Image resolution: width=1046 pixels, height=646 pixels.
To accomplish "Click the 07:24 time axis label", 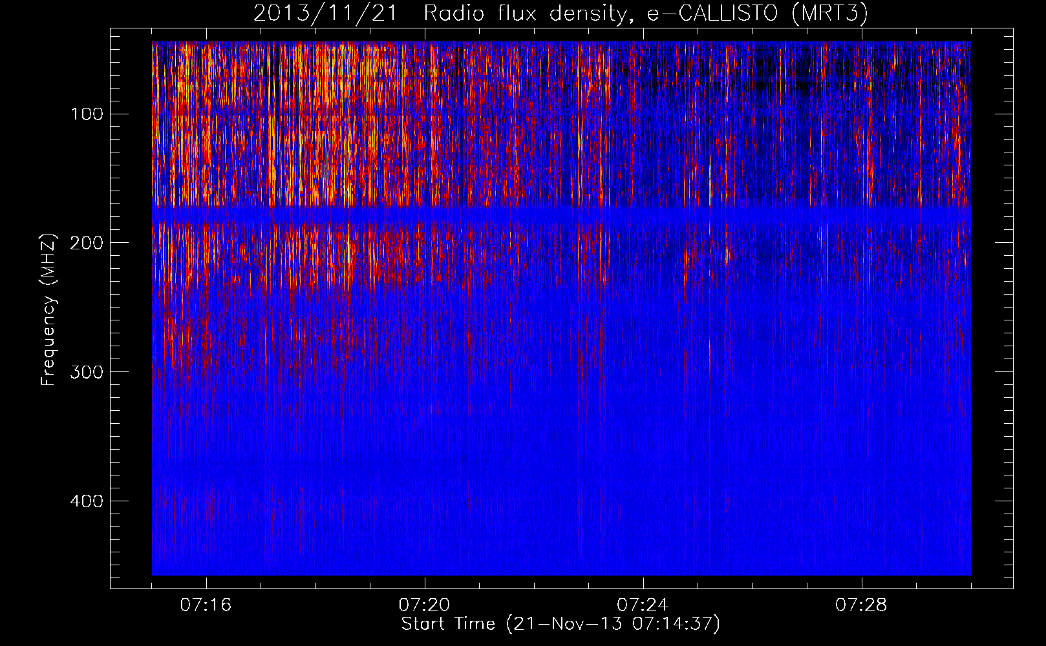I will coord(643,605).
